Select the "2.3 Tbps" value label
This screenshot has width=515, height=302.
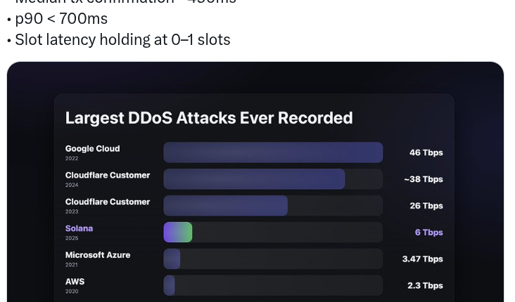pos(425,286)
